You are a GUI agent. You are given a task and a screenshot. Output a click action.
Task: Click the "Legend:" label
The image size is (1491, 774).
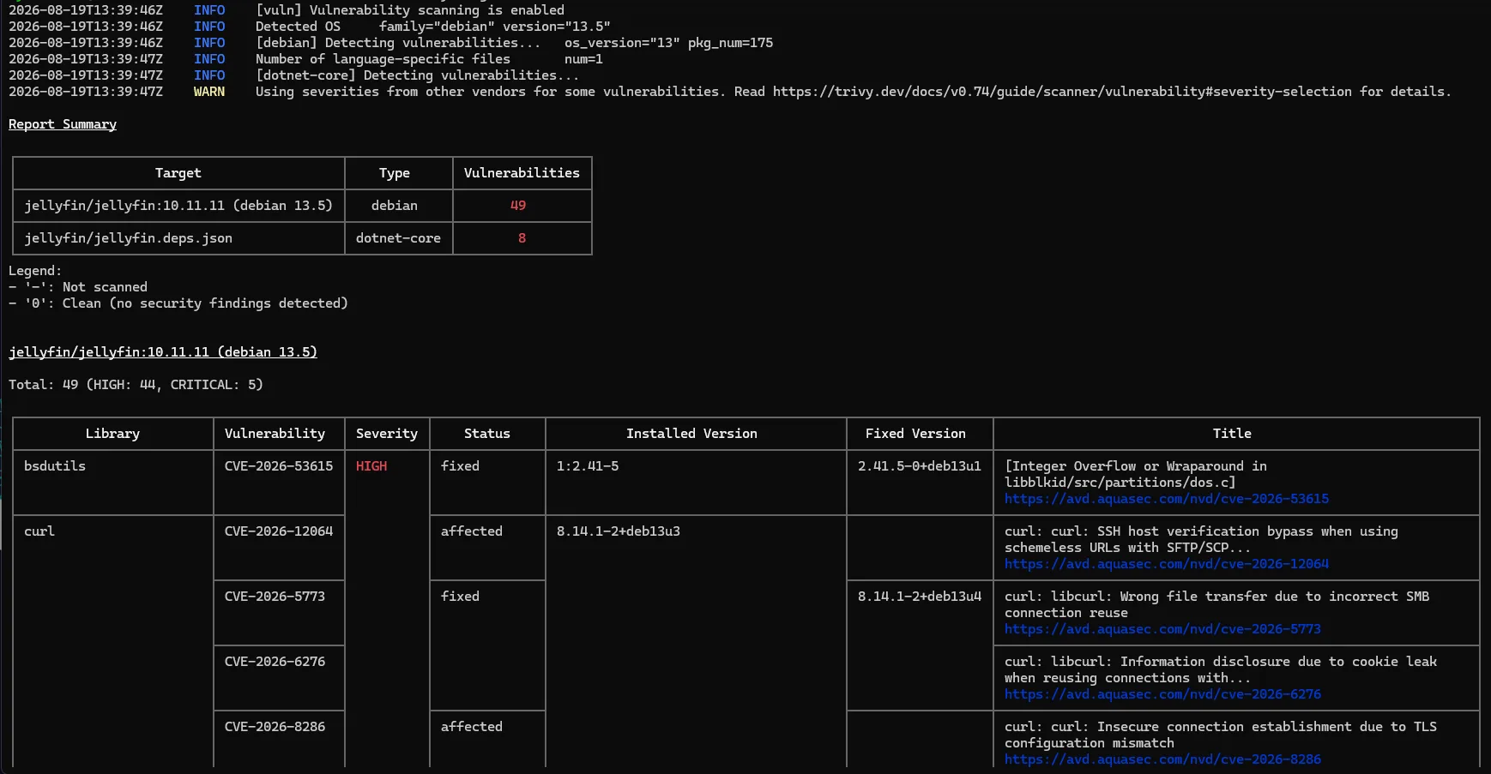(35, 271)
